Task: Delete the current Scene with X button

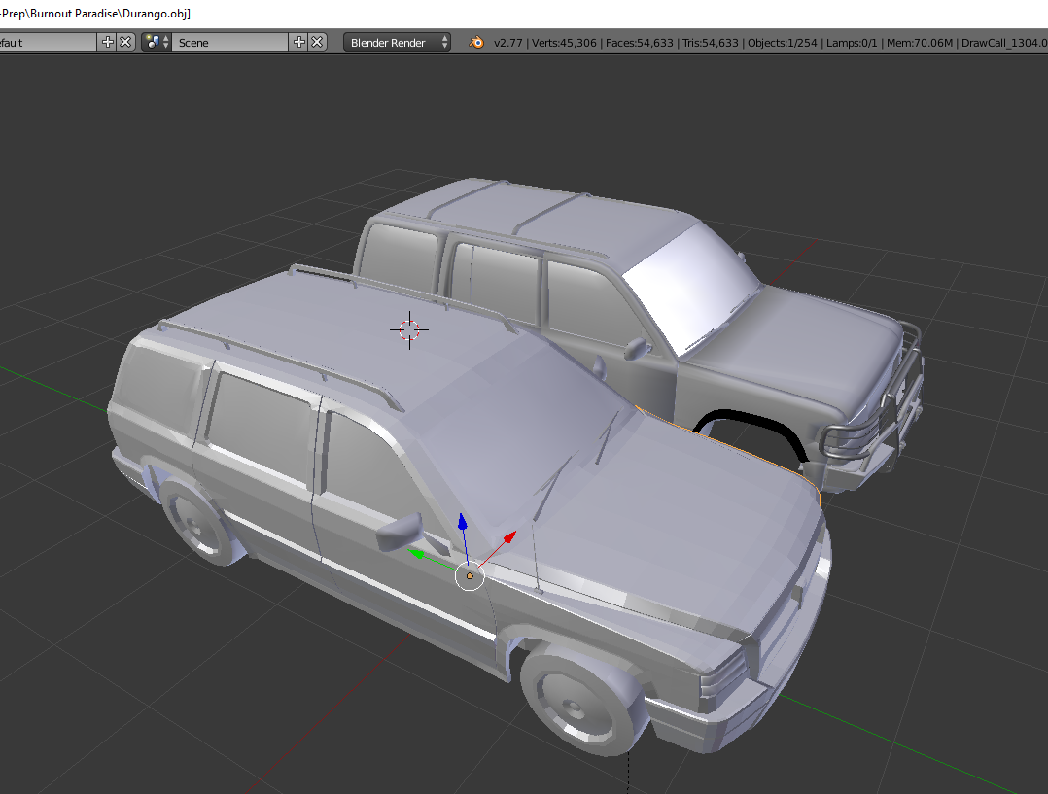Action: pyautogui.click(x=318, y=42)
